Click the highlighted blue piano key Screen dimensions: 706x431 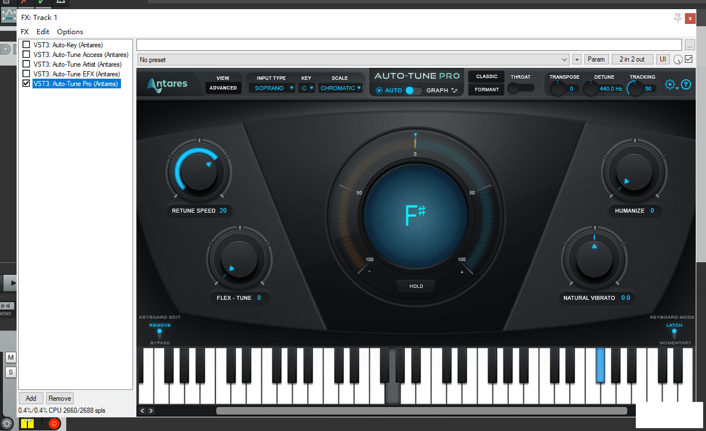(600, 365)
